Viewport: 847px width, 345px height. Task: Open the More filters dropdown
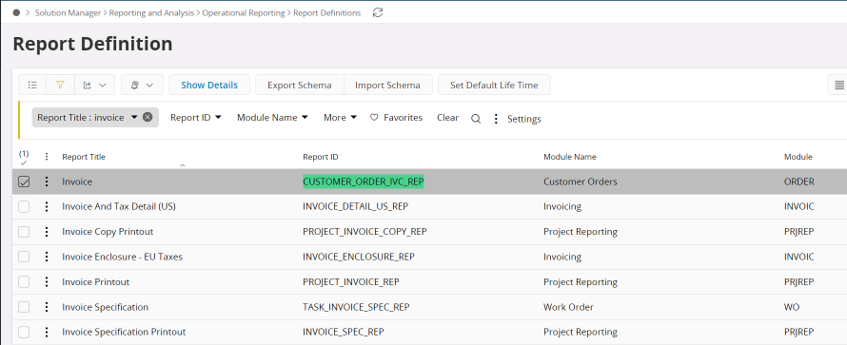340,117
